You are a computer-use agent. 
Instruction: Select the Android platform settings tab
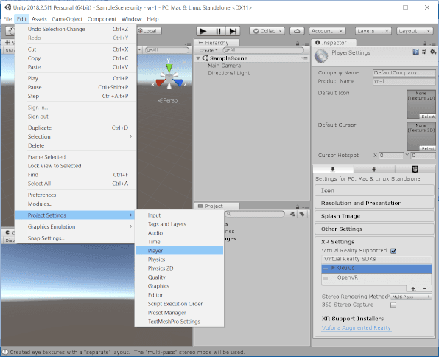coord(373,169)
